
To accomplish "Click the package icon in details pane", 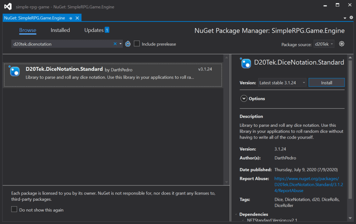I will tap(246, 63).
